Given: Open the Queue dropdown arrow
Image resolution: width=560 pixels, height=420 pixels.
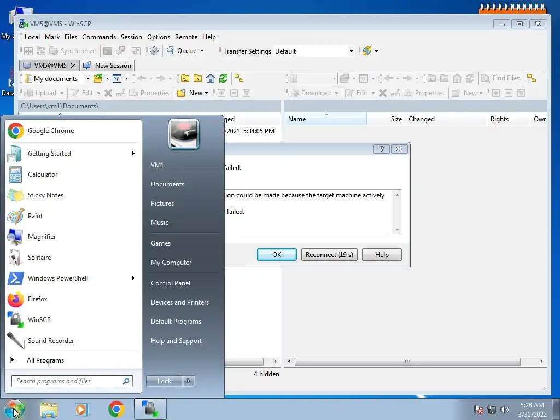Looking at the screenshot, I should pyautogui.click(x=202, y=51).
